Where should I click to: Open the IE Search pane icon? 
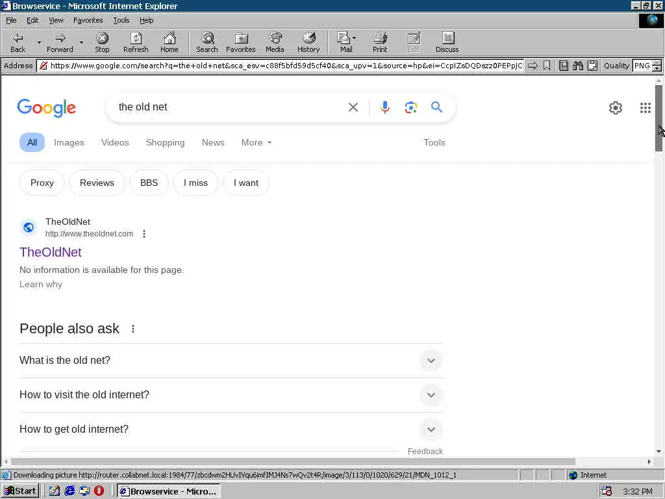pyautogui.click(x=207, y=43)
